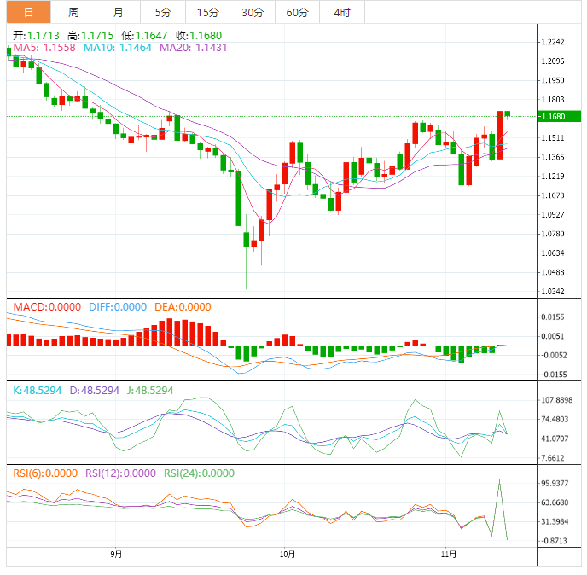Click the RSI(24):0.0000 label
Viewport: 587px width, 575px height.
click(x=199, y=473)
